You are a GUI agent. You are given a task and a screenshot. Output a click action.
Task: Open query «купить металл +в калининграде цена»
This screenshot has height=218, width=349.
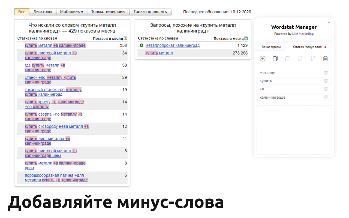click(55, 166)
